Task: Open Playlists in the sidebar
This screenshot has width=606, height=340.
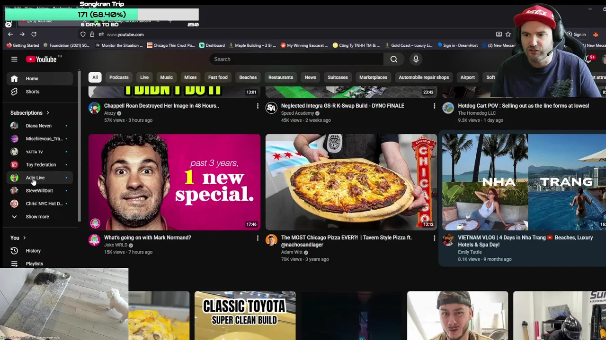Action: [40, 263]
